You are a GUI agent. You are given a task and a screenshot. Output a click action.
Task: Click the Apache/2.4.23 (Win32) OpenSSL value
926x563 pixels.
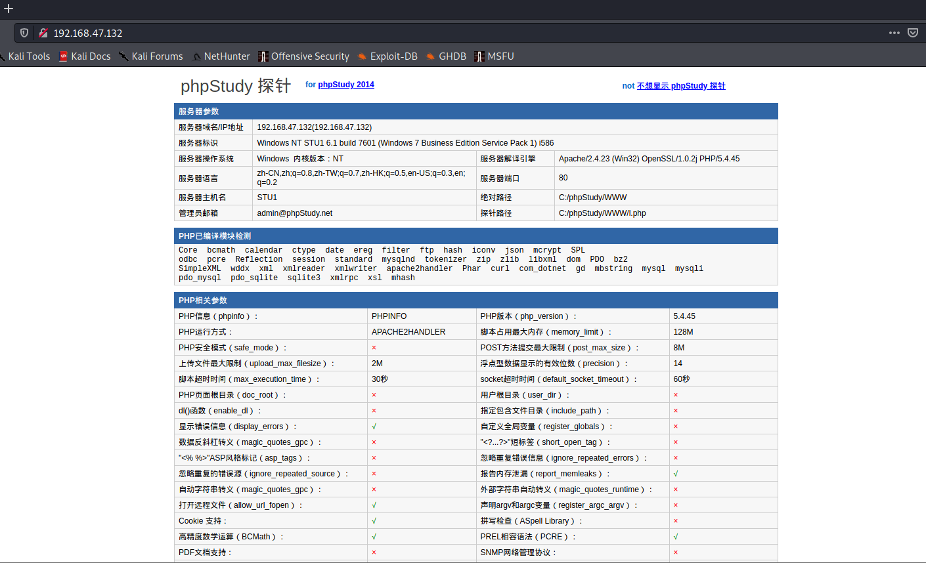(650, 159)
